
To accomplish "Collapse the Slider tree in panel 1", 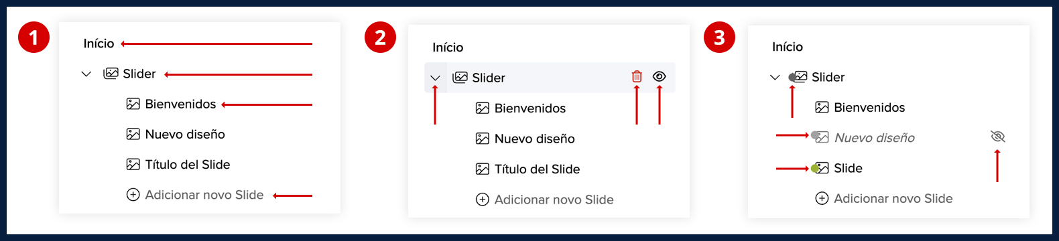I will pos(86,74).
